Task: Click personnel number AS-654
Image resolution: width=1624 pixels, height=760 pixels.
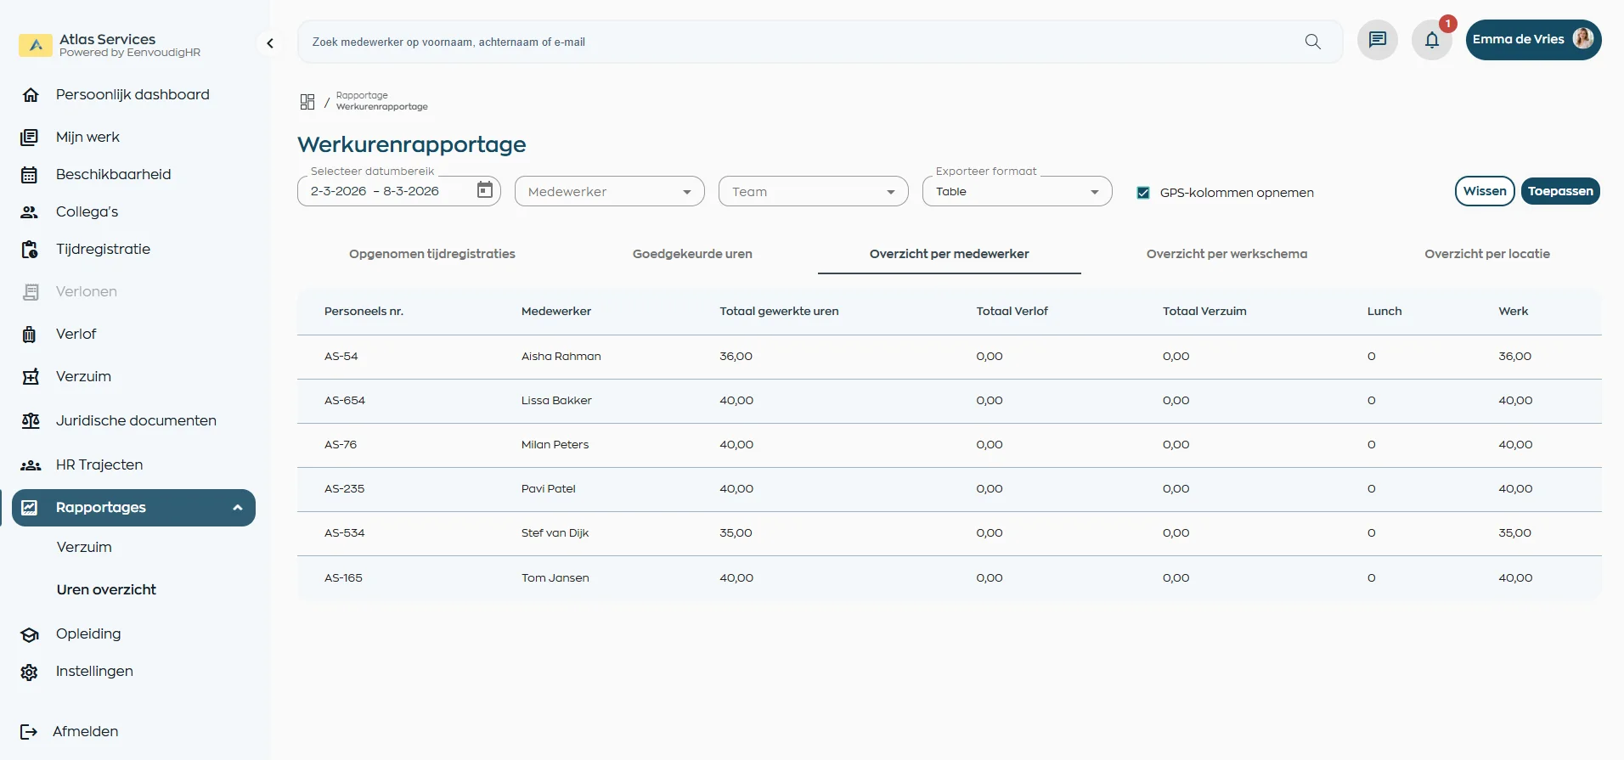Action: (x=344, y=401)
